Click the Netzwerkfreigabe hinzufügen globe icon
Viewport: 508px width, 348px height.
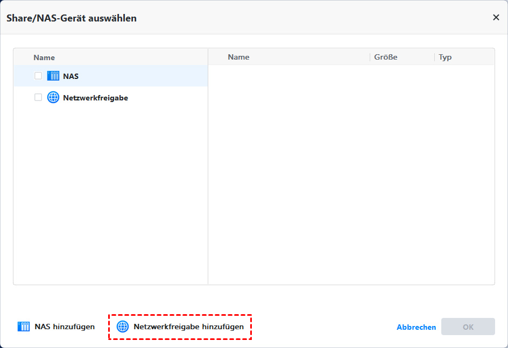pyautogui.click(x=123, y=327)
